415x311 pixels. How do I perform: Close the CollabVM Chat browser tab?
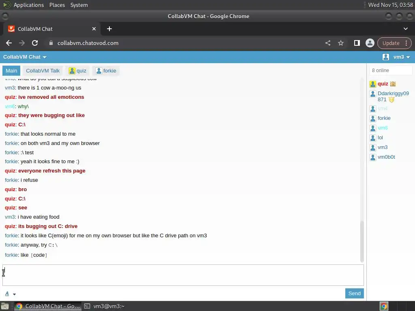[x=94, y=29]
